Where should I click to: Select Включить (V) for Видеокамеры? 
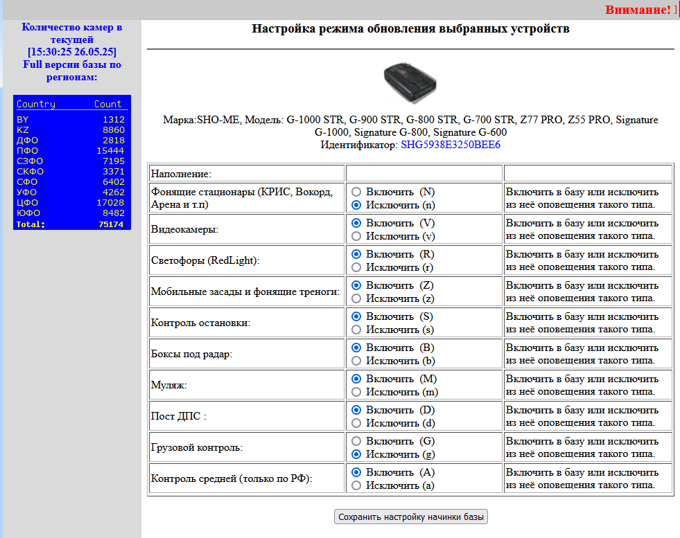pos(356,223)
